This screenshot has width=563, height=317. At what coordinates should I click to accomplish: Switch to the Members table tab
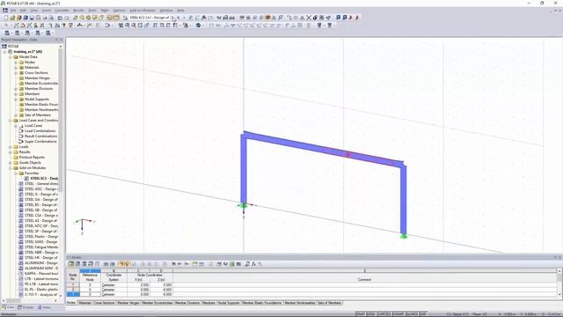pyautogui.click(x=208, y=303)
